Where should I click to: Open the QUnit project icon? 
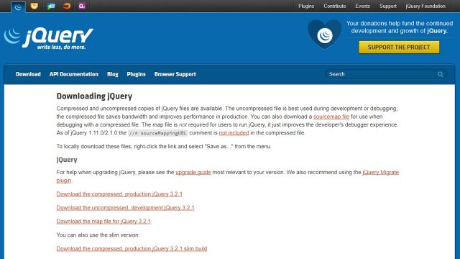(x=82, y=6)
